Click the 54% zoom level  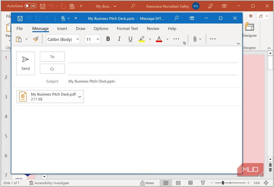256,183
